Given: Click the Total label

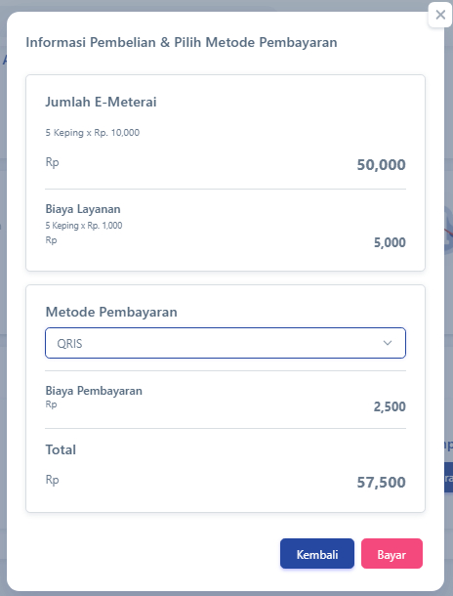Looking at the screenshot, I should click(61, 449).
